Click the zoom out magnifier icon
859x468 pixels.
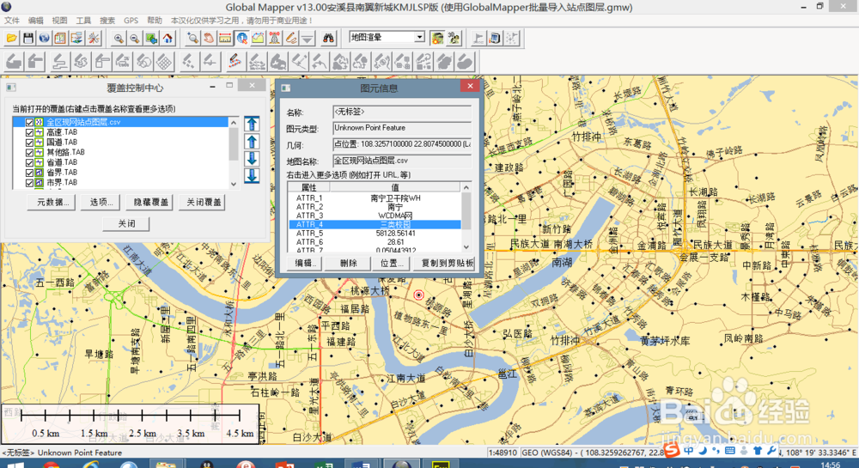[135, 38]
